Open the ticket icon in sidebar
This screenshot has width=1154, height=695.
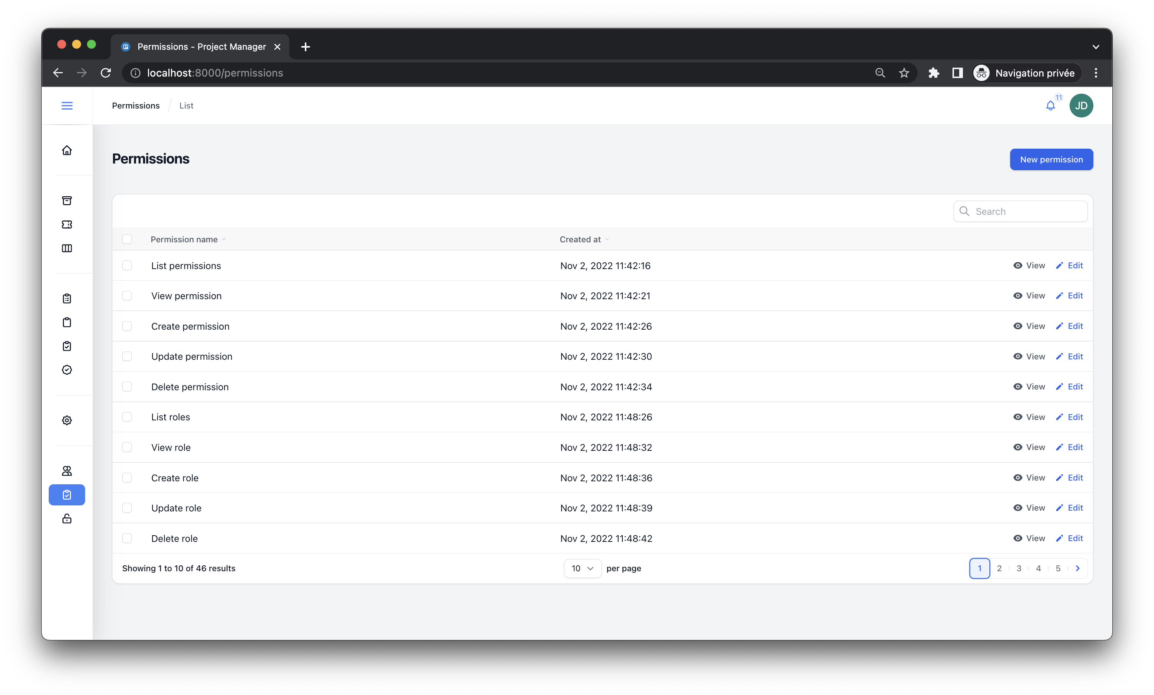[67, 224]
